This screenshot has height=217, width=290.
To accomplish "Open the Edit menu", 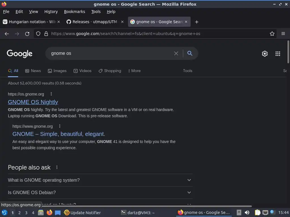I will point(19,12).
